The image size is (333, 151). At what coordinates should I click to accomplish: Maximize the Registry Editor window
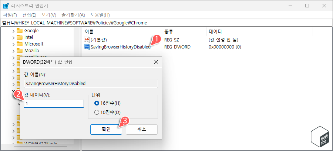point(307,6)
